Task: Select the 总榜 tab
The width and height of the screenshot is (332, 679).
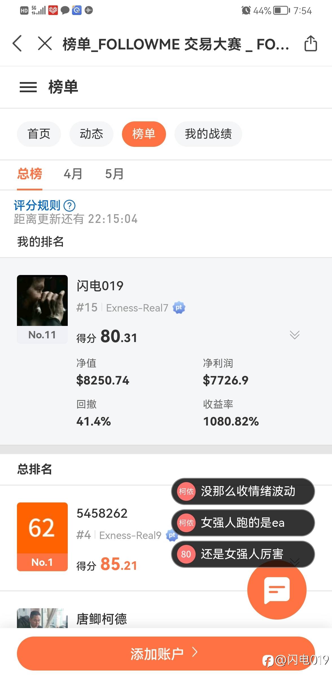Action: (30, 174)
